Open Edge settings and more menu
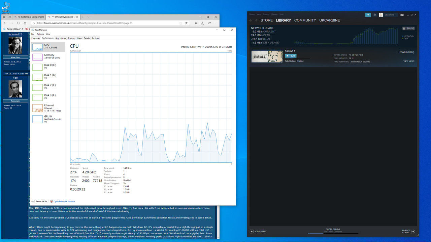The width and height of the screenshot is (431, 242). pos(215,23)
